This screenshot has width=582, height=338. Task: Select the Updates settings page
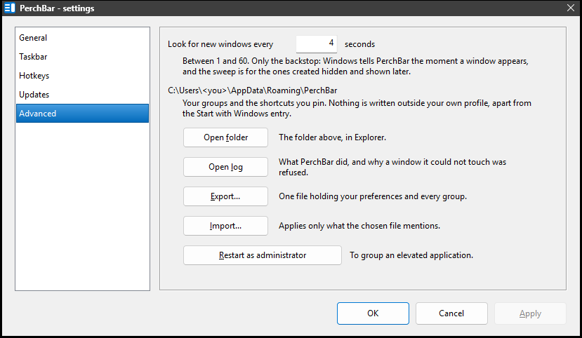pos(82,95)
